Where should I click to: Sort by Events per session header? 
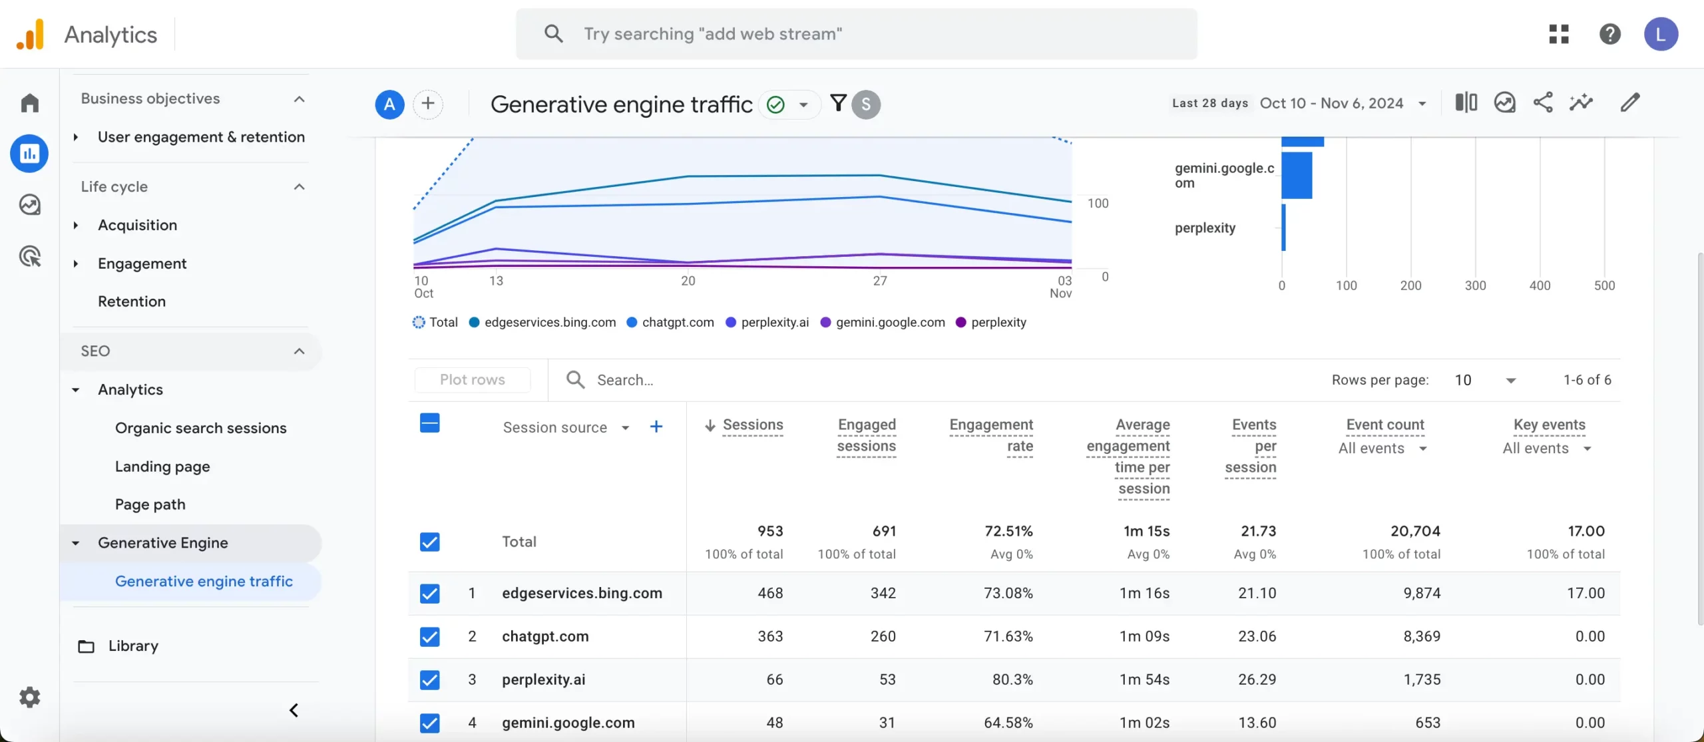[1251, 446]
